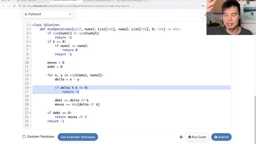View site info via the padlock icon
Viewport: 256px width, 144px height.
24,6
